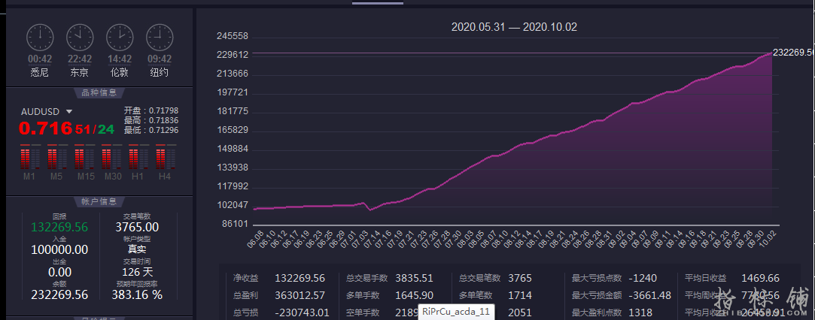This screenshot has height=320, width=815.
Task: Click the 品种信息 panel header
Action: [99, 93]
